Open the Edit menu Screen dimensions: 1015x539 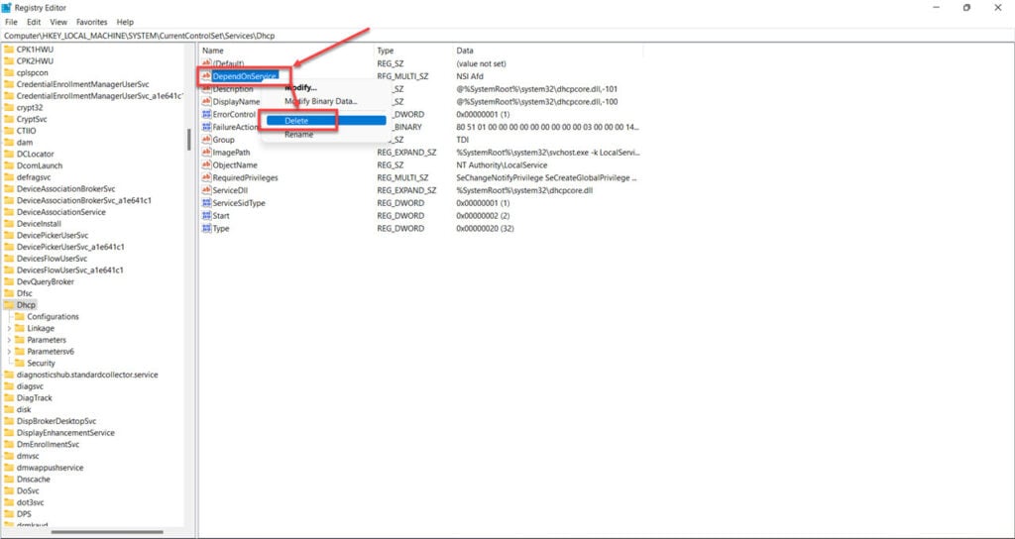(x=34, y=22)
